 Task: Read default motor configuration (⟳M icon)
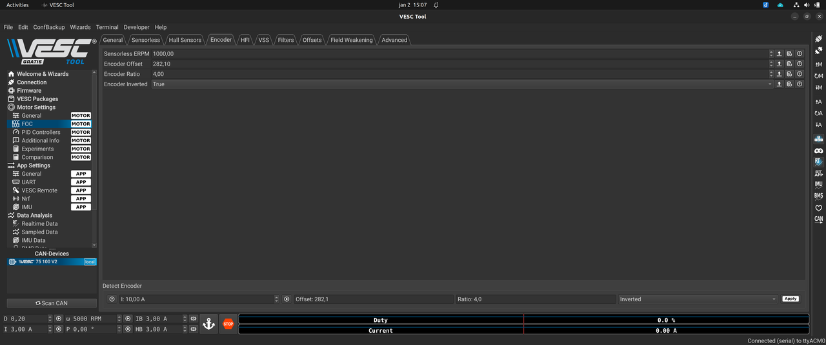tap(818, 76)
